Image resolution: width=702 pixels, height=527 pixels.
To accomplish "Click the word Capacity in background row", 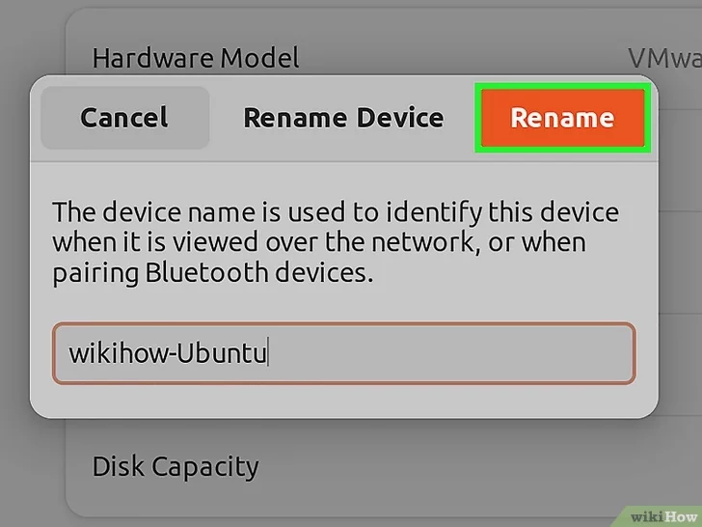I will pyautogui.click(x=205, y=467).
